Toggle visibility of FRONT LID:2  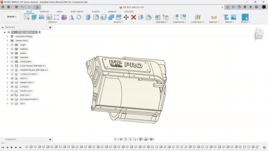point(12,91)
